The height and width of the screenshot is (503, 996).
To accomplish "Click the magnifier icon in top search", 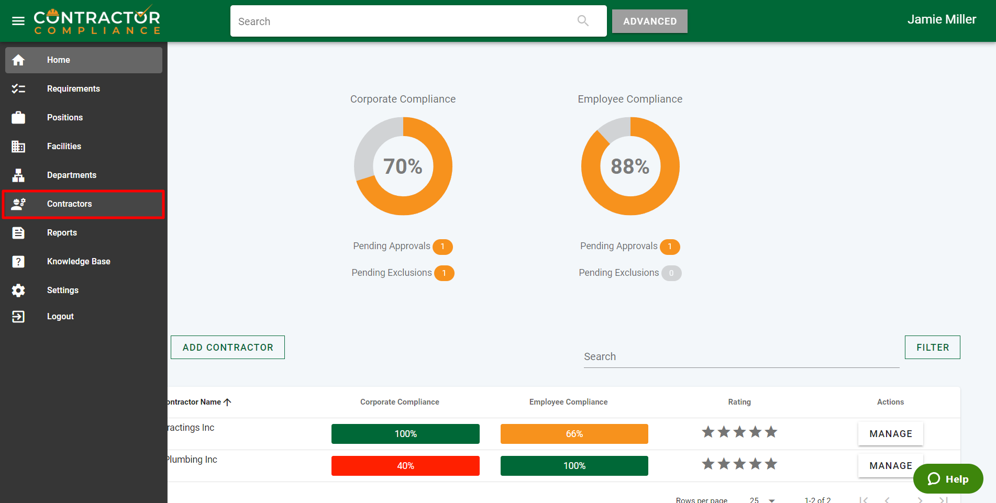I will (x=583, y=21).
